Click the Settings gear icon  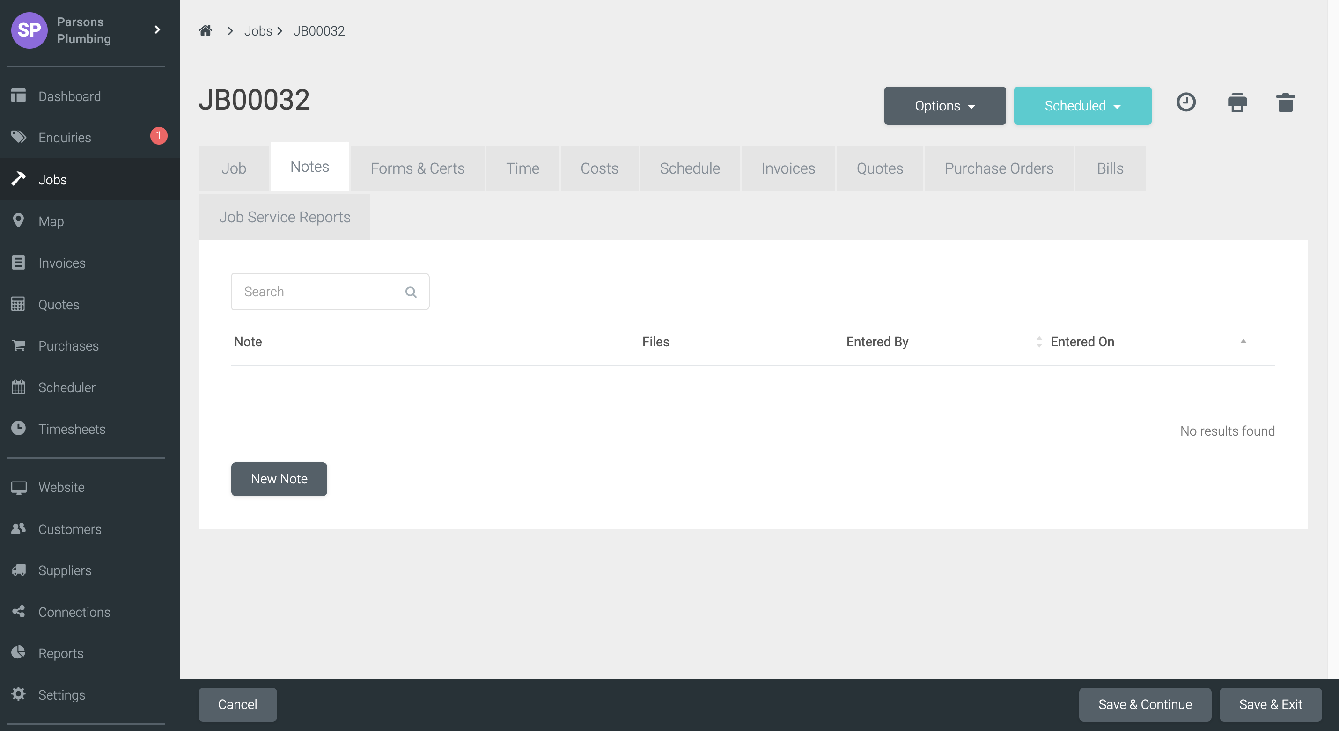[18, 694]
